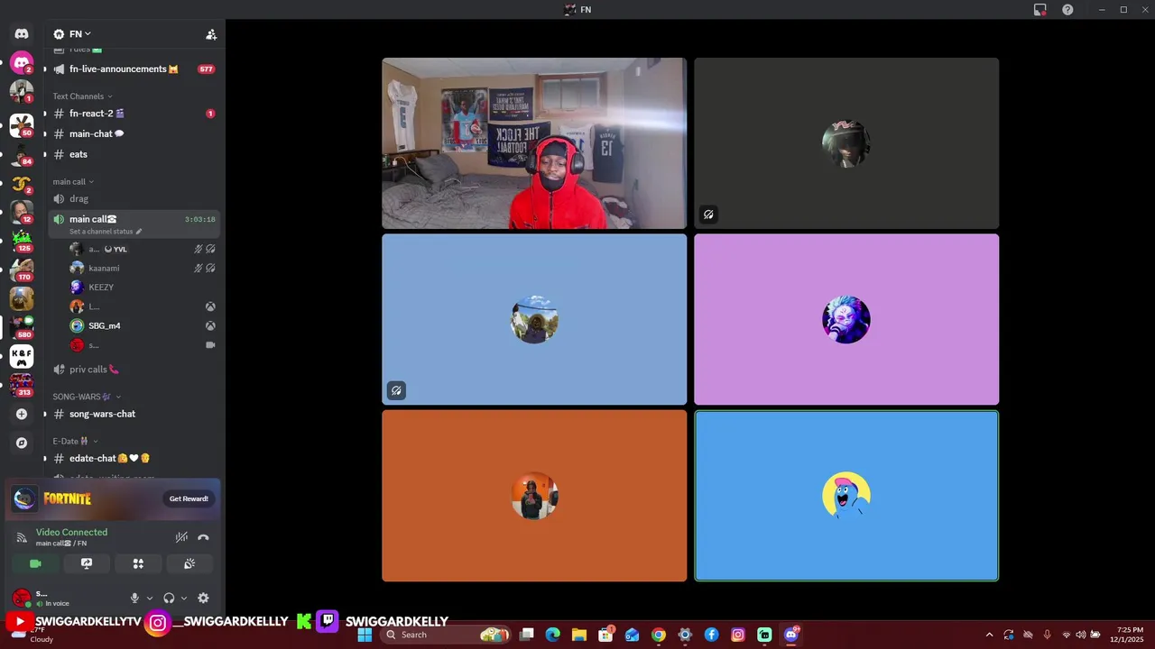
Task: Join the priv calls voice channel
Action: (x=134, y=370)
